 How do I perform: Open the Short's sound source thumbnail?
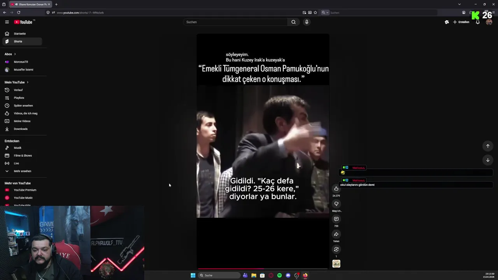coord(336,264)
